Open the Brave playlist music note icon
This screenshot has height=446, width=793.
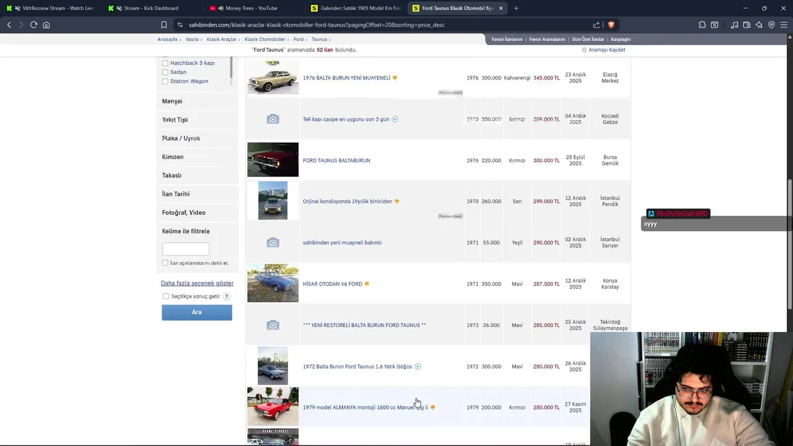click(x=734, y=25)
